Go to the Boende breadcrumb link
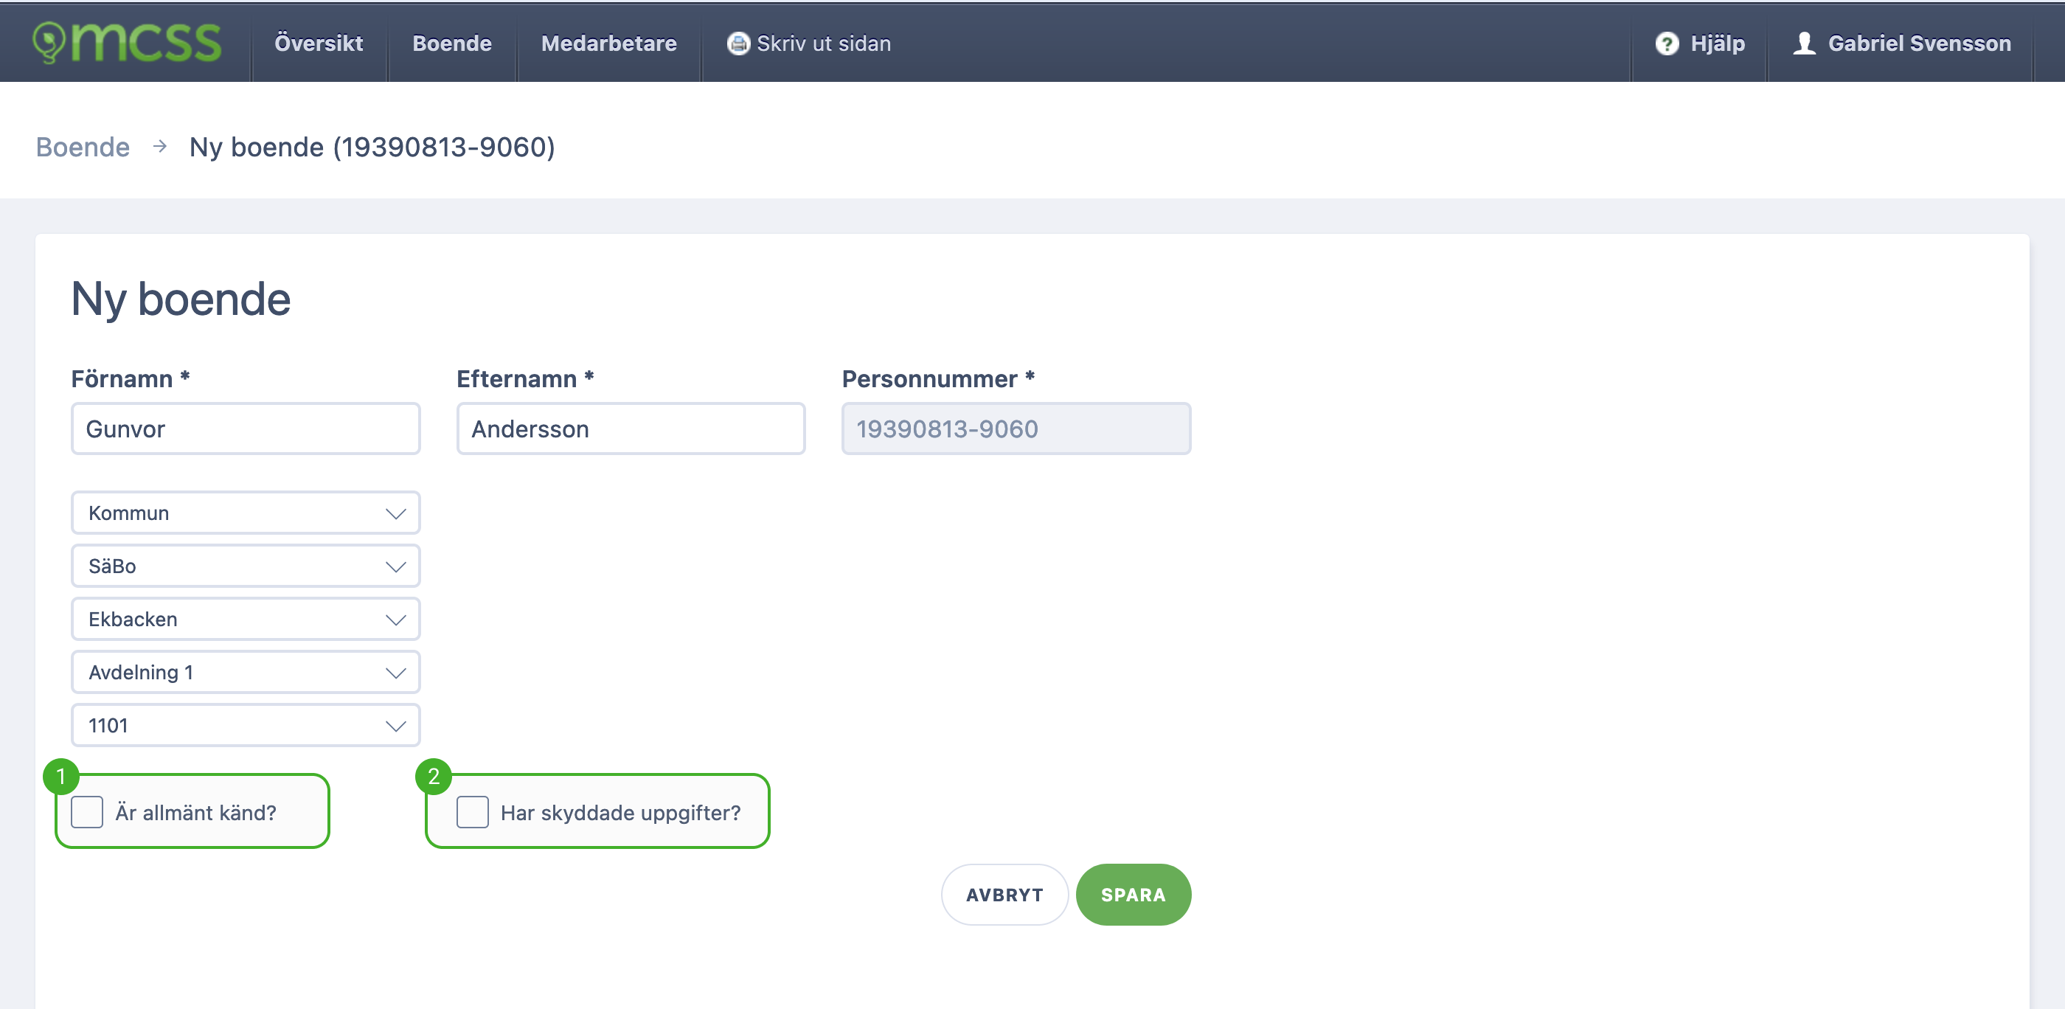The image size is (2065, 1009). coord(83,147)
